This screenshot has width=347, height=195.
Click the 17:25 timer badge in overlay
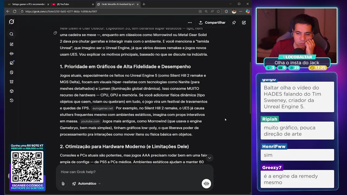tap(318, 68)
